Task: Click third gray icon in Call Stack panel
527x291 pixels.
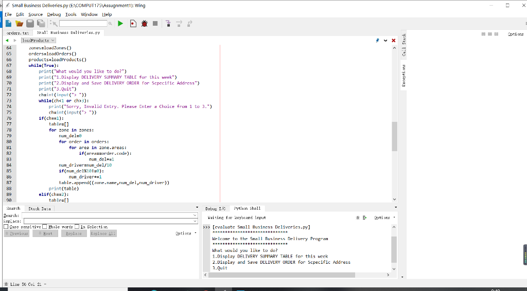Action: pyautogui.click(x=496, y=34)
